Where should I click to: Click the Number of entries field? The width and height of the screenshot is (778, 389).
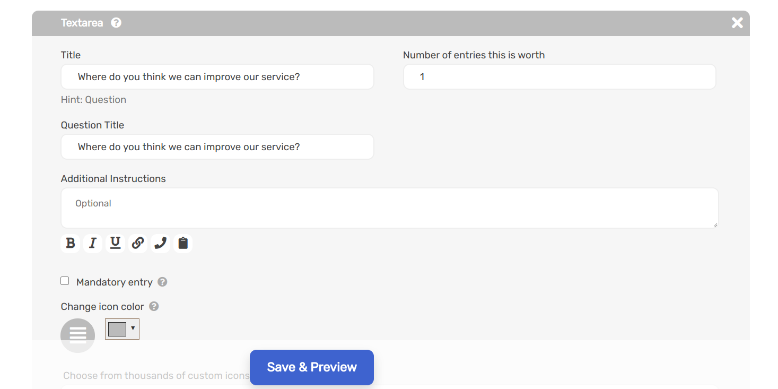pos(560,77)
